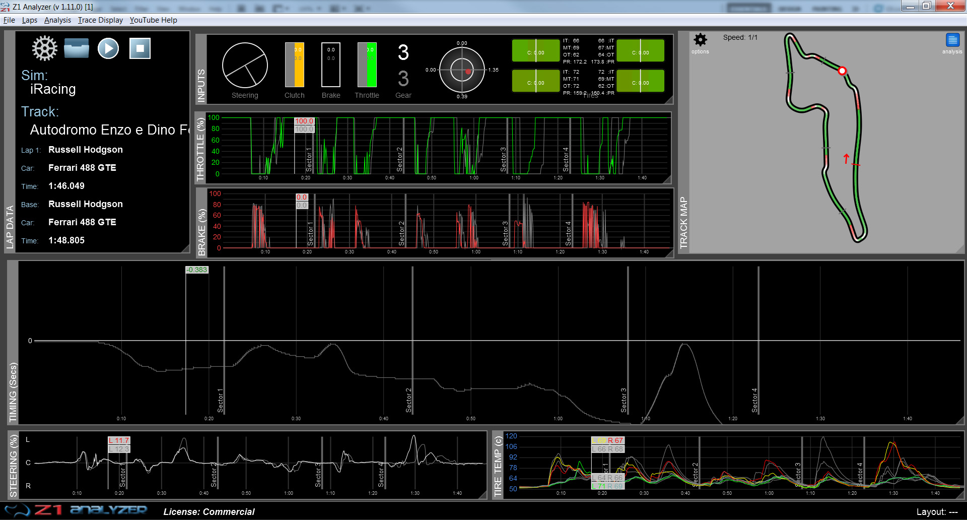Stop replay with the square stop button
Viewport: 967px width, 520px height.
click(140, 48)
